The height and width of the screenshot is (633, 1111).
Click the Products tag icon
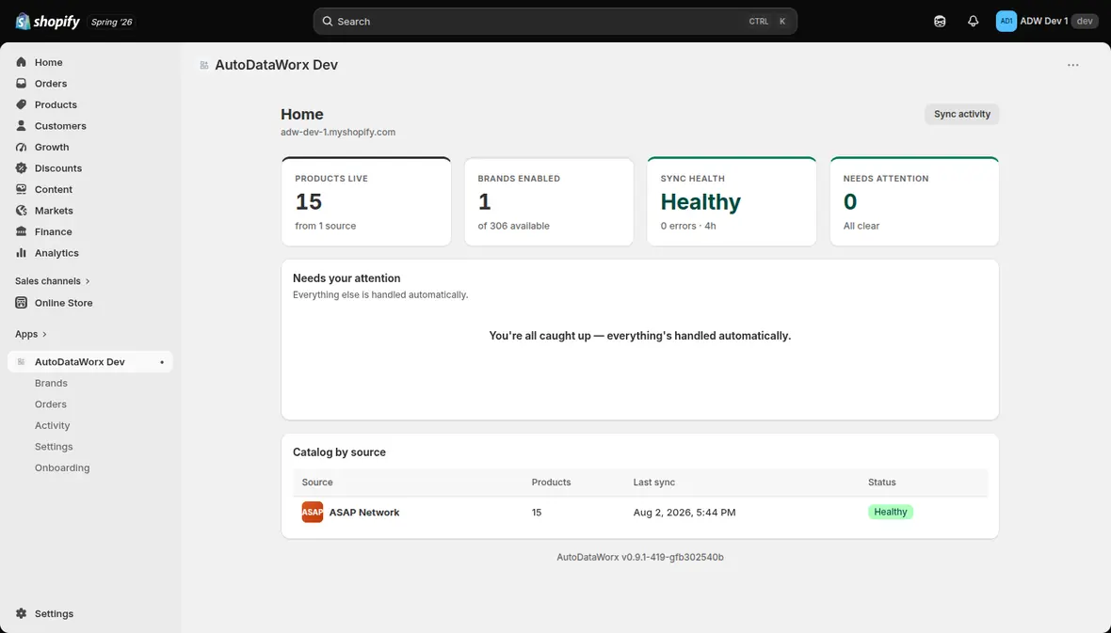pyautogui.click(x=22, y=104)
